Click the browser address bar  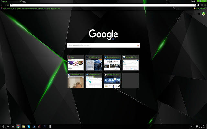click(97, 5)
